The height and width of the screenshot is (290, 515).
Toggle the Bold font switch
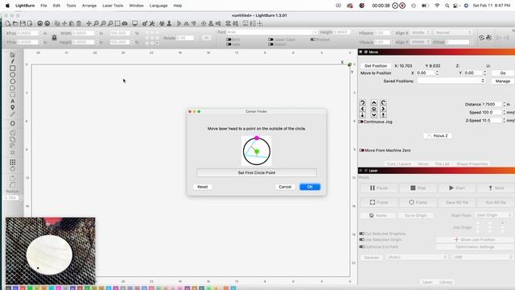(229, 39)
